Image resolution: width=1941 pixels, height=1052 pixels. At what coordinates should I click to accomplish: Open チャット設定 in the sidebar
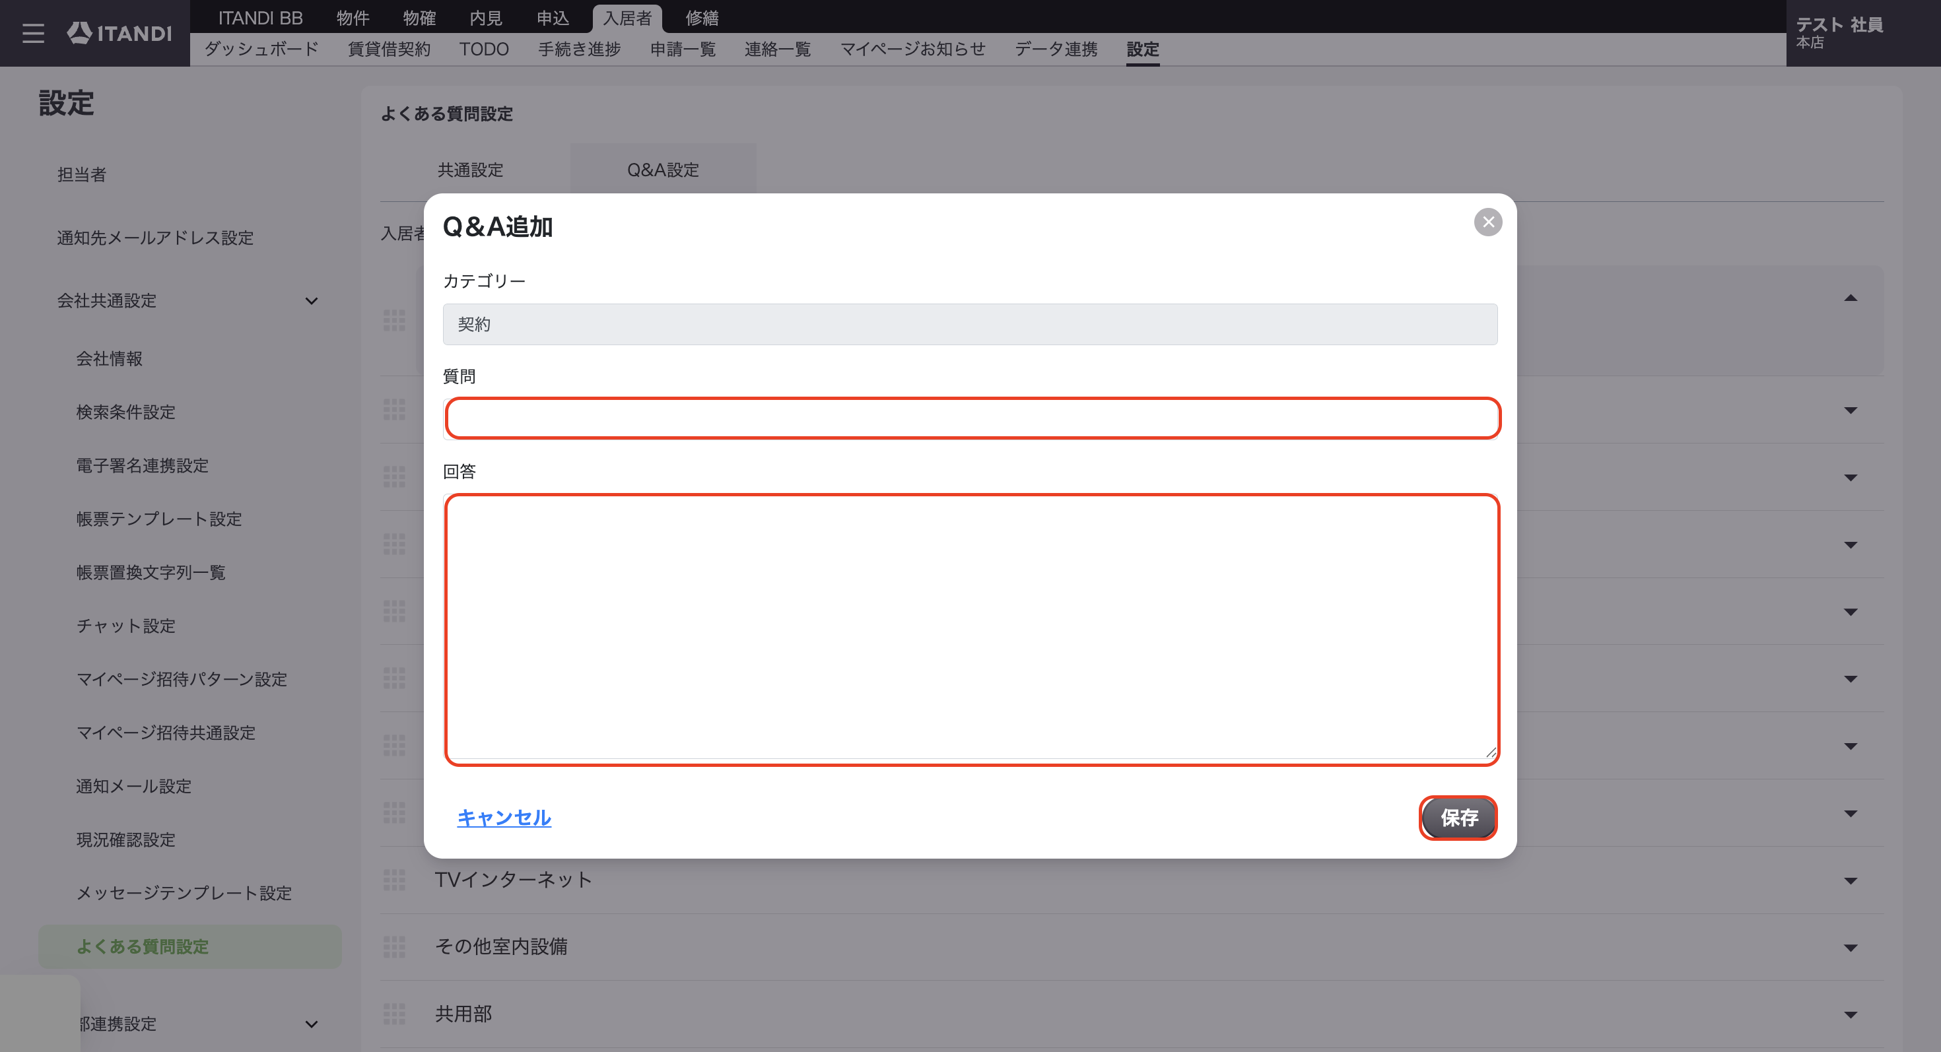tap(126, 626)
